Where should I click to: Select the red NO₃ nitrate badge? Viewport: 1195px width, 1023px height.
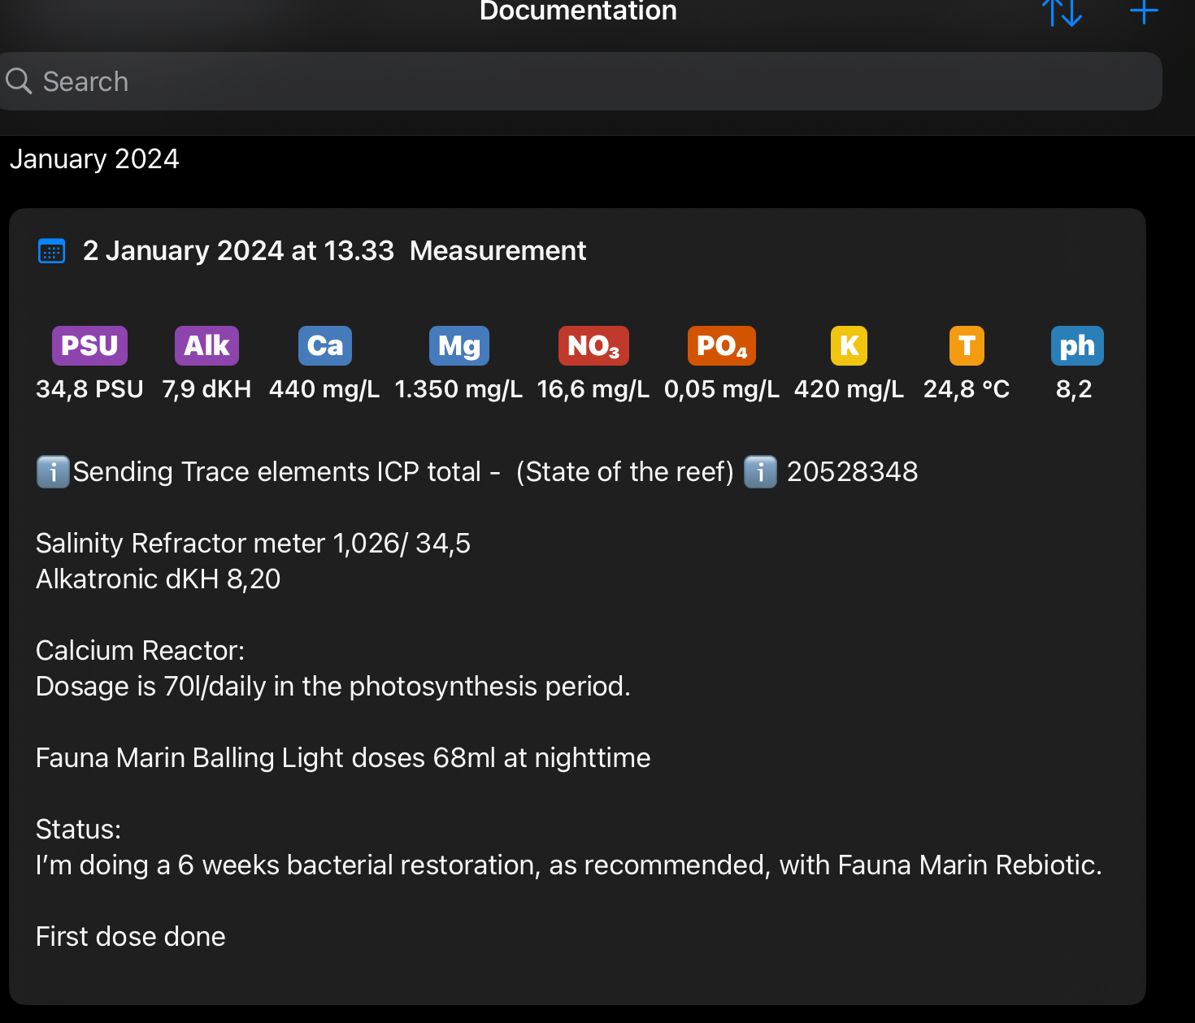coord(593,346)
